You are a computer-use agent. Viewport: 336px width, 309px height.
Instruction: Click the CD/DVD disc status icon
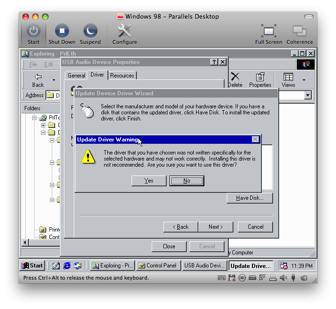(x=242, y=278)
